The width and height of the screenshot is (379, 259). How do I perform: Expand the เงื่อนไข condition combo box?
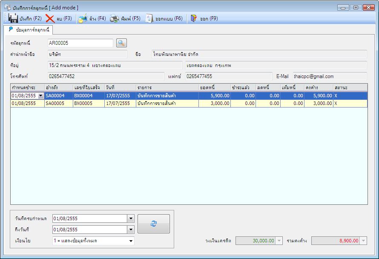tap(131, 241)
